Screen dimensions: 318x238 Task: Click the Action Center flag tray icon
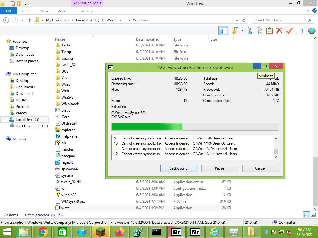[x=274, y=232]
